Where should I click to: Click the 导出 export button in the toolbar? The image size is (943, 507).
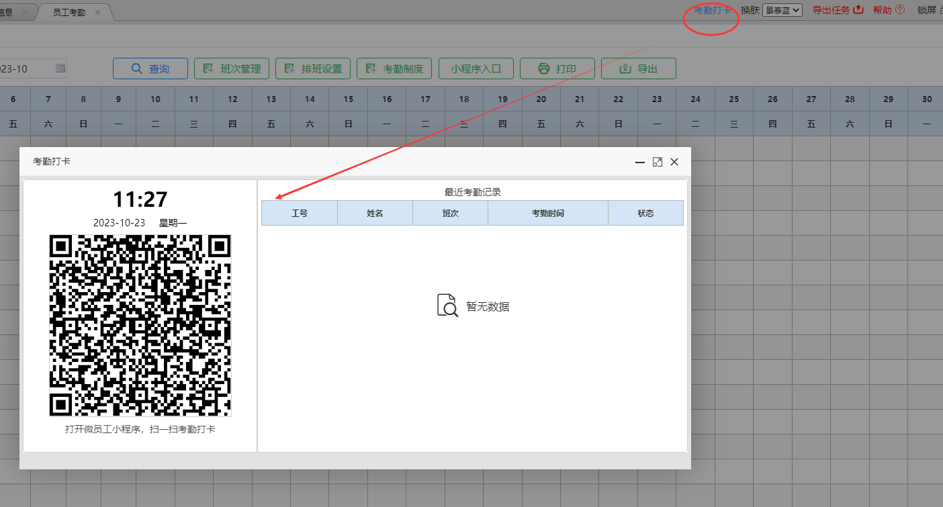click(639, 68)
